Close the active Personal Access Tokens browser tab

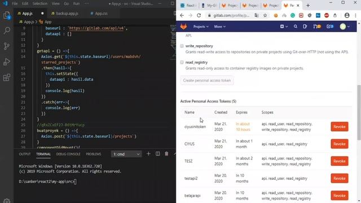[298, 5]
